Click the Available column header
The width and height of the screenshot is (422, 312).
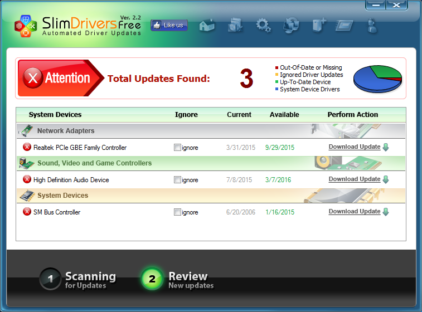[284, 115]
